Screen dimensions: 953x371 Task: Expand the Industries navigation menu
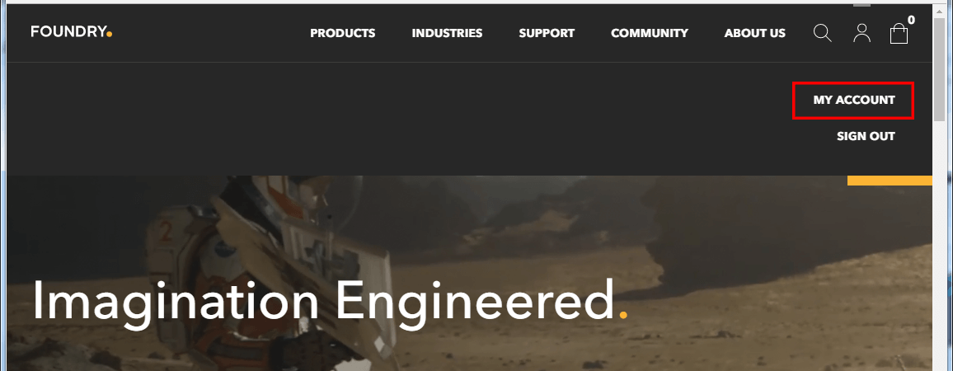447,34
